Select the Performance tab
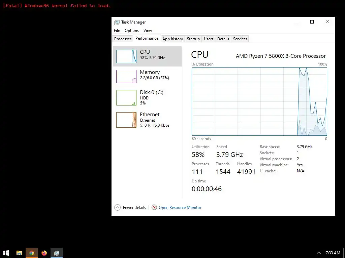Viewport: 345px width, 258px height. pos(147,38)
